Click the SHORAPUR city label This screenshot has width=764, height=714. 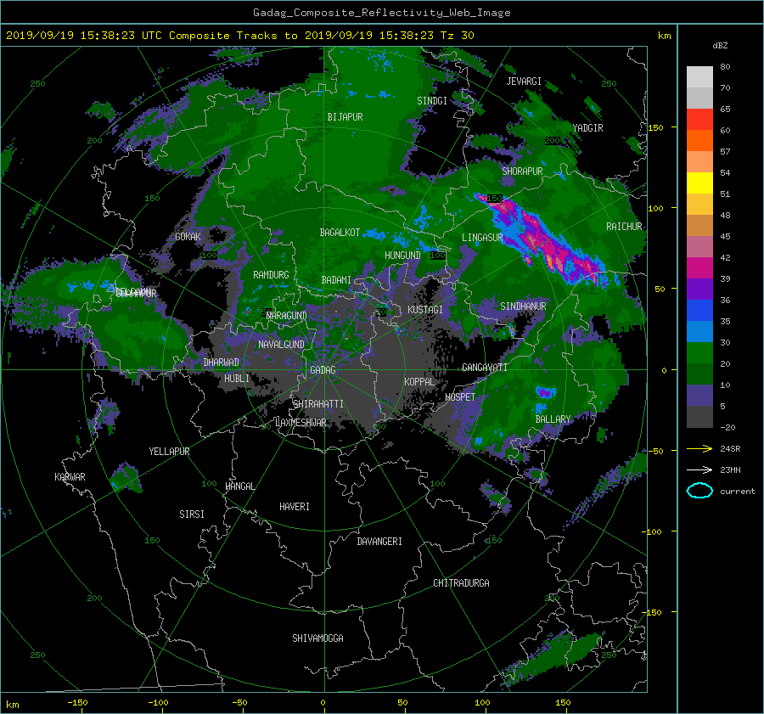(x=522, y=171)
